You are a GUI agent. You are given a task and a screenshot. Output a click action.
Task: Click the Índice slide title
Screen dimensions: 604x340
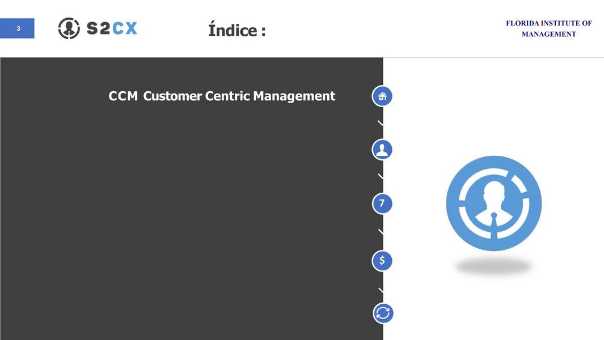pos(236,30)
